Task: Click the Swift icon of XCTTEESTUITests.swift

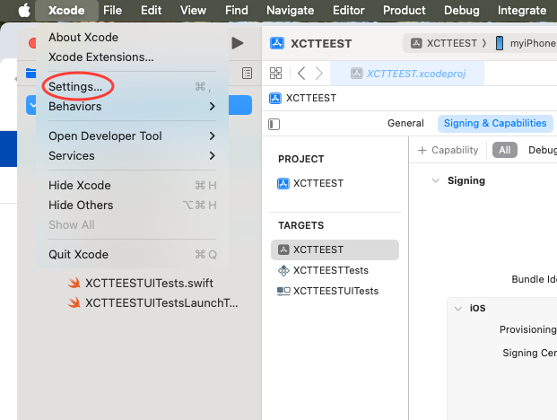Action: point(74,284)
